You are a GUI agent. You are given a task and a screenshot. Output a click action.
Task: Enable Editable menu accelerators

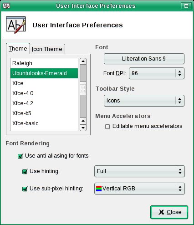coord(107,127)
